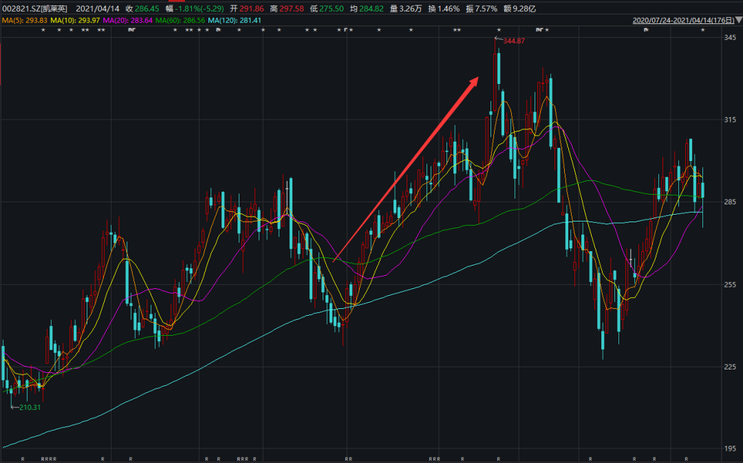Click the MA(5) indicator label
This screenshot has height=463, width=743.
click(x=23, y=21)
